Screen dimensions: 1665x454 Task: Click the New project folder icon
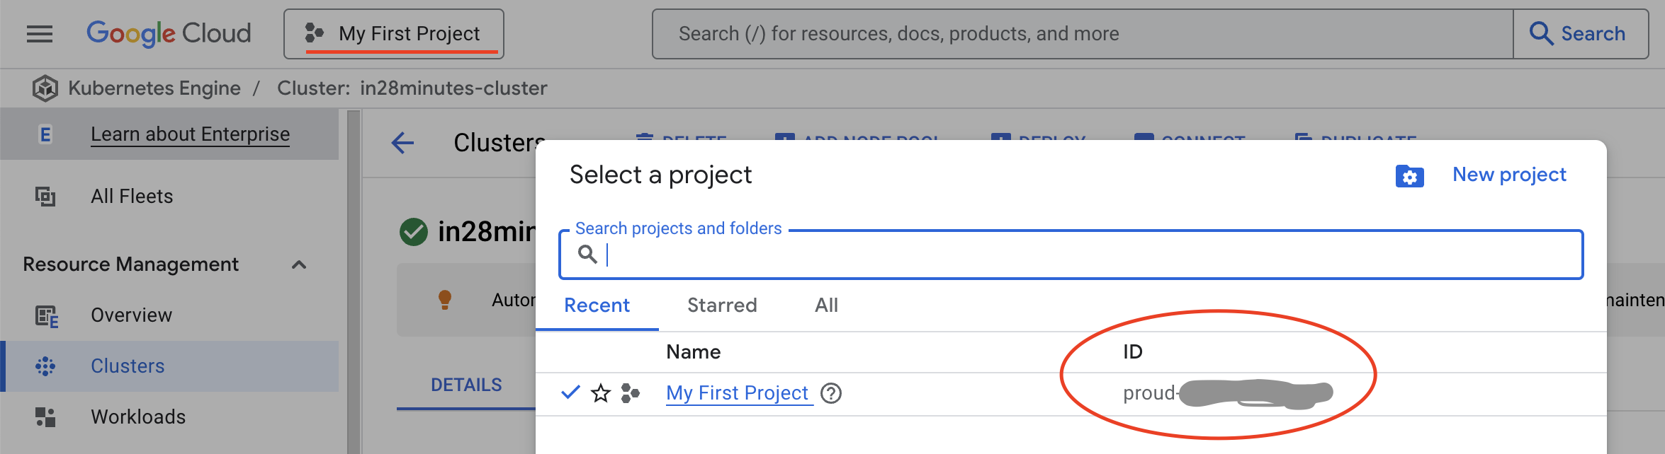pyautogui.click(x=1409, y=176)
